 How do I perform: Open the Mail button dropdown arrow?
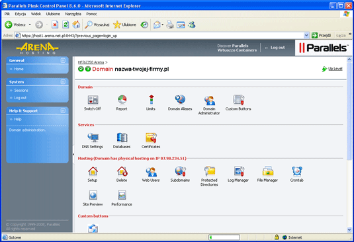[x=163, y=24]
